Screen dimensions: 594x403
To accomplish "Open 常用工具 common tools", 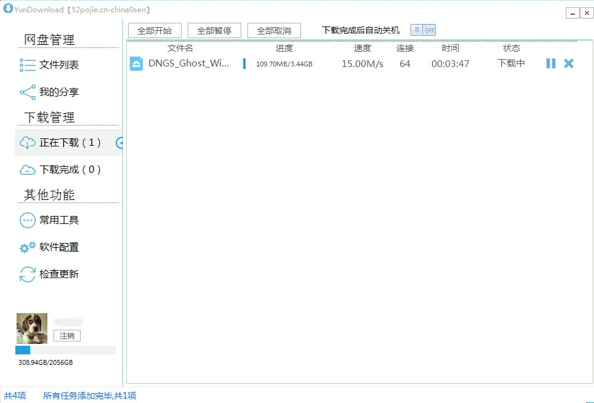I will 59,220.
